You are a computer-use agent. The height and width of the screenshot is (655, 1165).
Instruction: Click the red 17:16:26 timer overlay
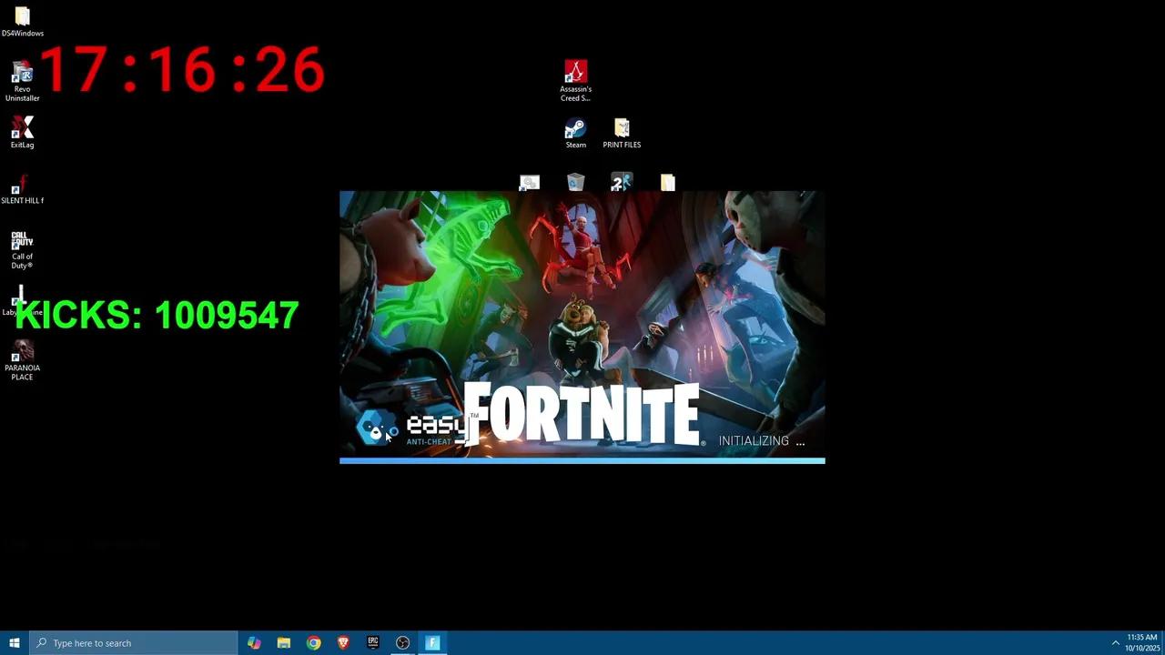coord(182,70)
